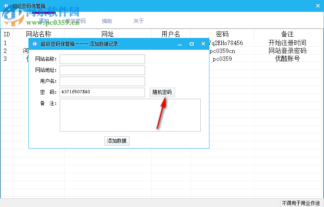Viewport: 324px width, 207px height.
Task: Click the 网址 column header
Action: [x=107, y=34]
